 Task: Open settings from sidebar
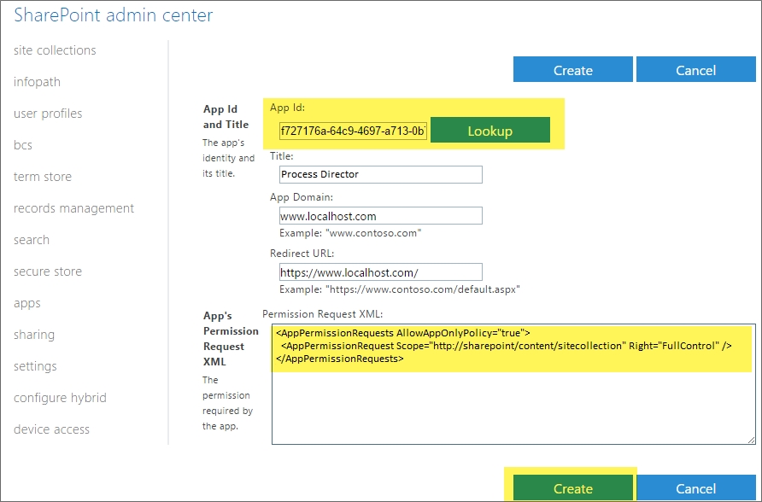click(x=35, y=366)
